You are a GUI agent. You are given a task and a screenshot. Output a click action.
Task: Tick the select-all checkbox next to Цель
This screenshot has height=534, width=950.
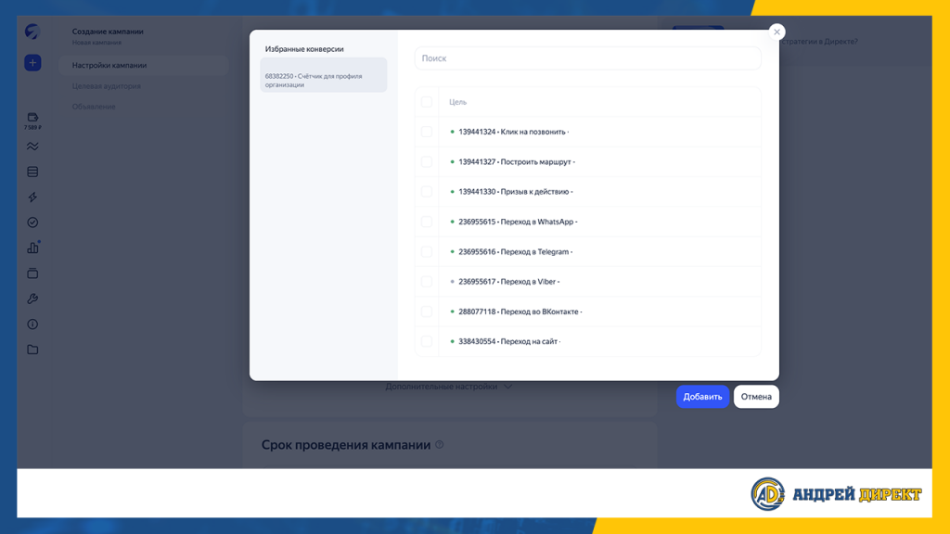(x=427, y=102)
